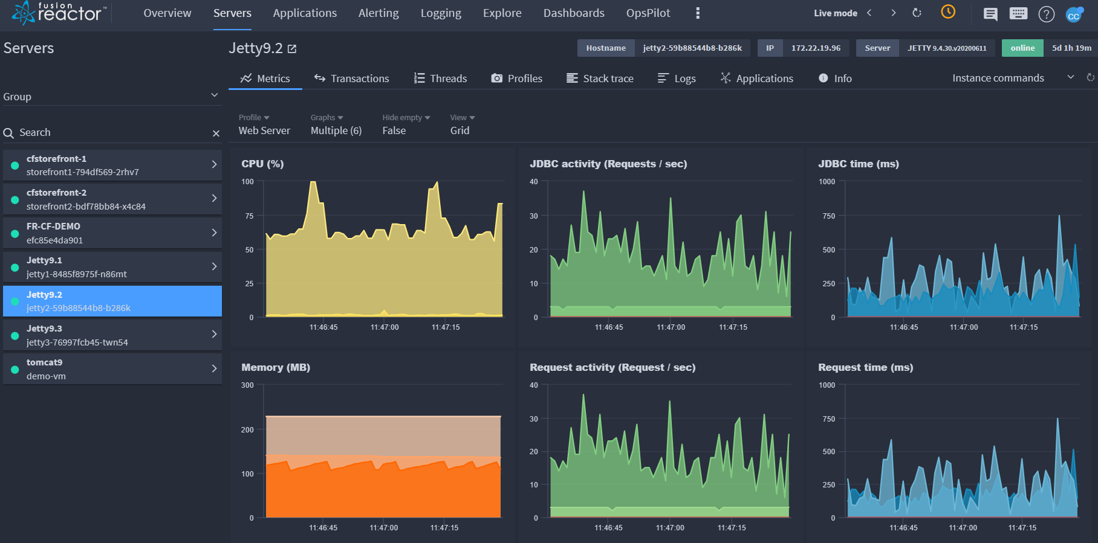Click the Request time (ms) chart
This screenshot has width=1098, height=543.
963,451
